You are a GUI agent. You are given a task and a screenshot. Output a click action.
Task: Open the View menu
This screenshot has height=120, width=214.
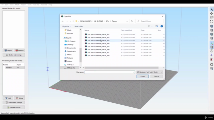12,5
